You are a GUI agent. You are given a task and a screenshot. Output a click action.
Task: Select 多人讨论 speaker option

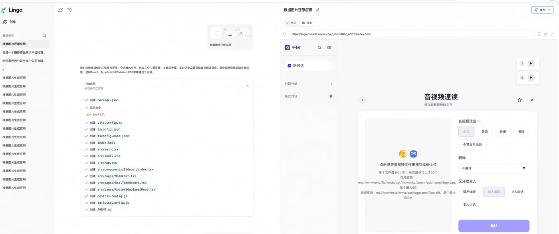(469, 205)
